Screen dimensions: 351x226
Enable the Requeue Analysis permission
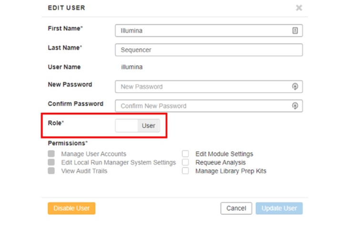click(x=186, y=163)
